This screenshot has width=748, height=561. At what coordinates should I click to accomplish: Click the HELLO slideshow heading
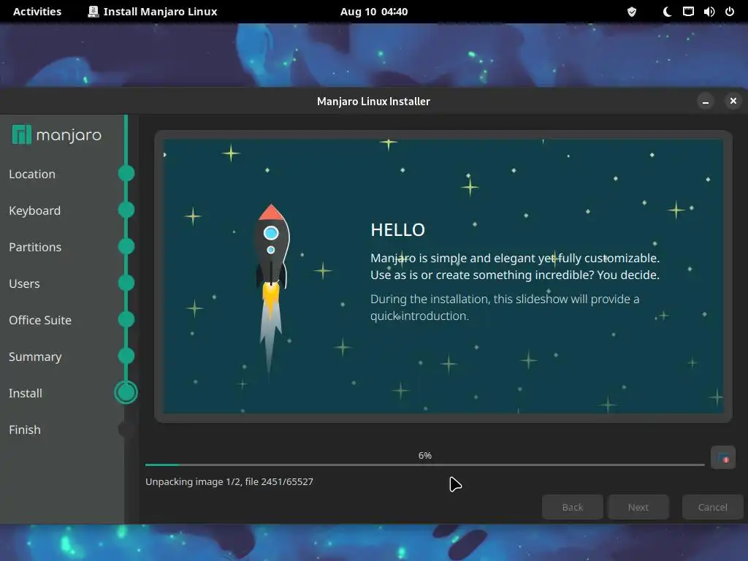[x=398, y=230]
